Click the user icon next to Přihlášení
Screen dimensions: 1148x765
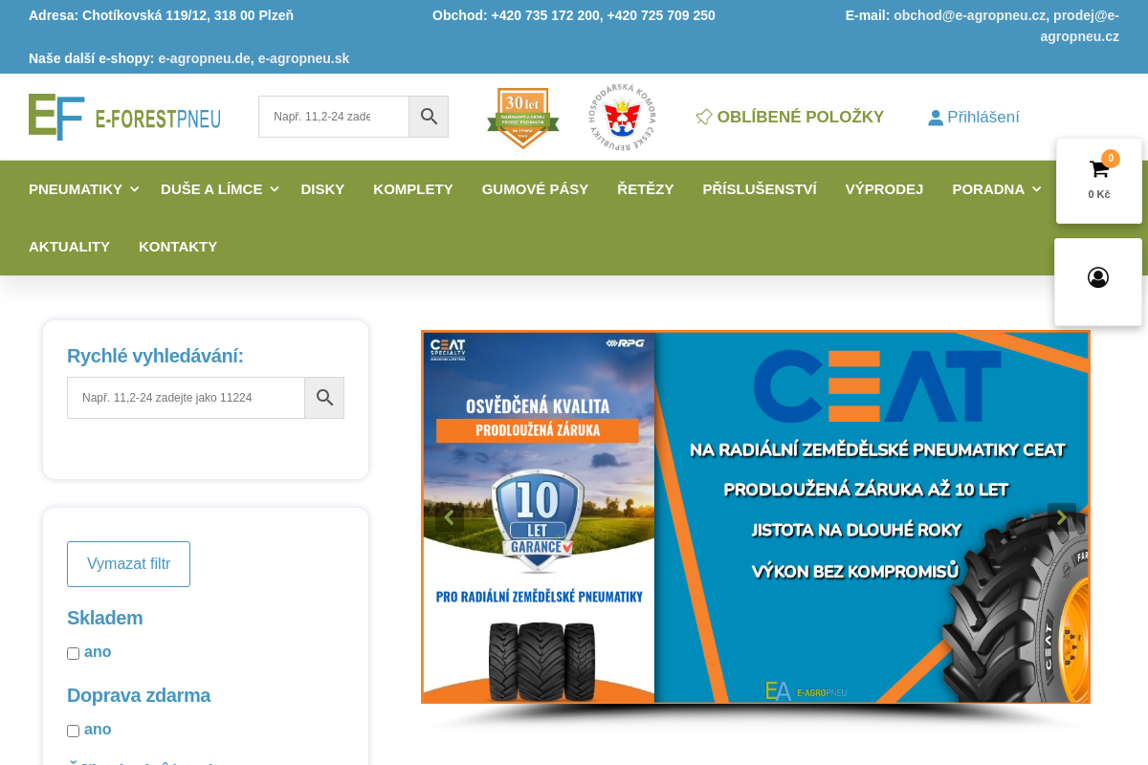936,118
